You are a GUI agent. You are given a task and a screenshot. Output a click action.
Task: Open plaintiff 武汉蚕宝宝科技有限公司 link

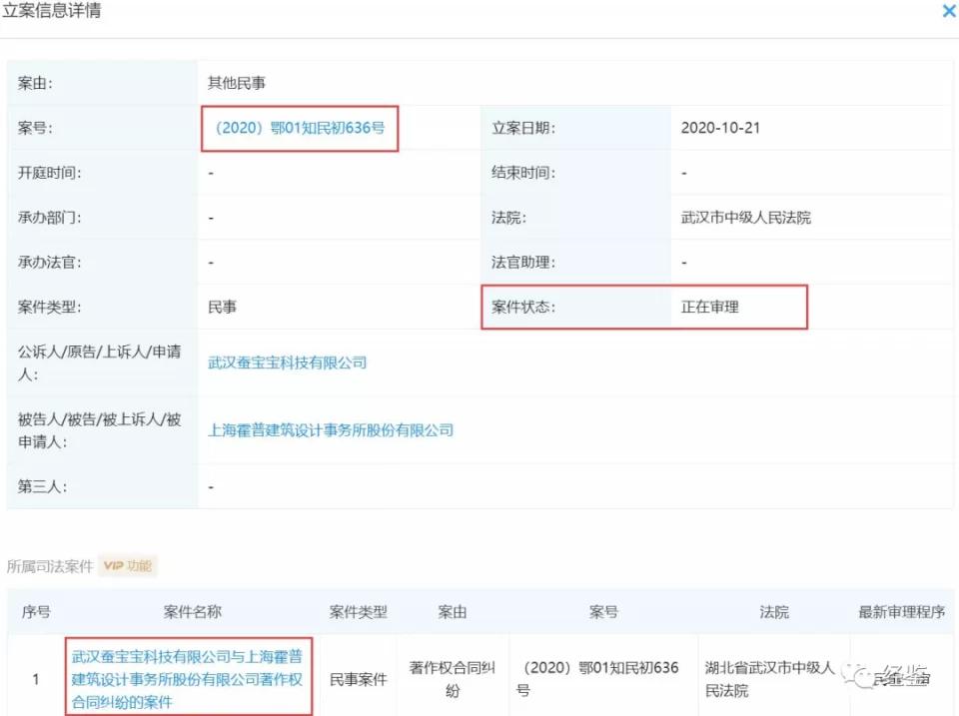point(288,362)
